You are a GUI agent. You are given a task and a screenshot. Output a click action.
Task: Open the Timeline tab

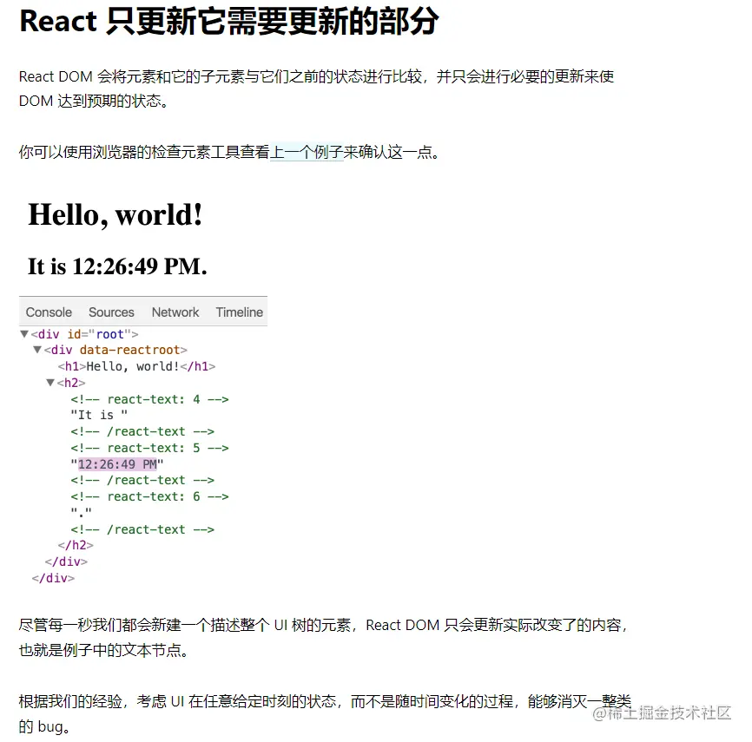240,312
